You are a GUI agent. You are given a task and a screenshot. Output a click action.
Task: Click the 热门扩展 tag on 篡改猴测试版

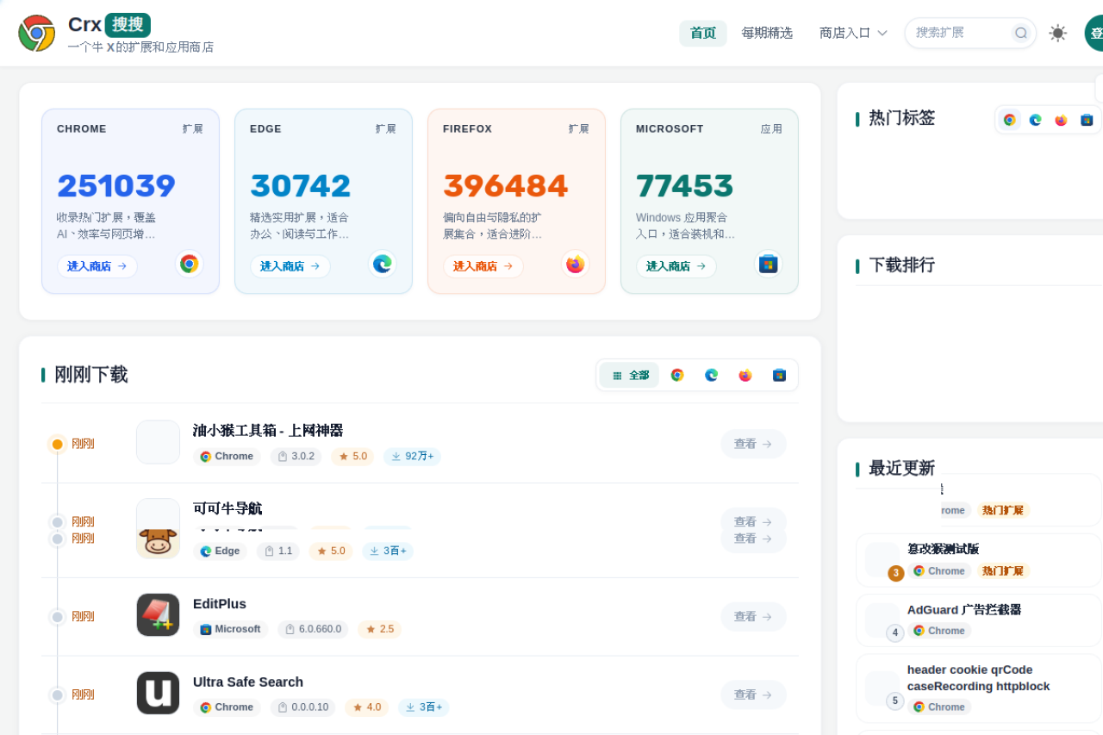pyautogui.click(x=1003, y=571)
